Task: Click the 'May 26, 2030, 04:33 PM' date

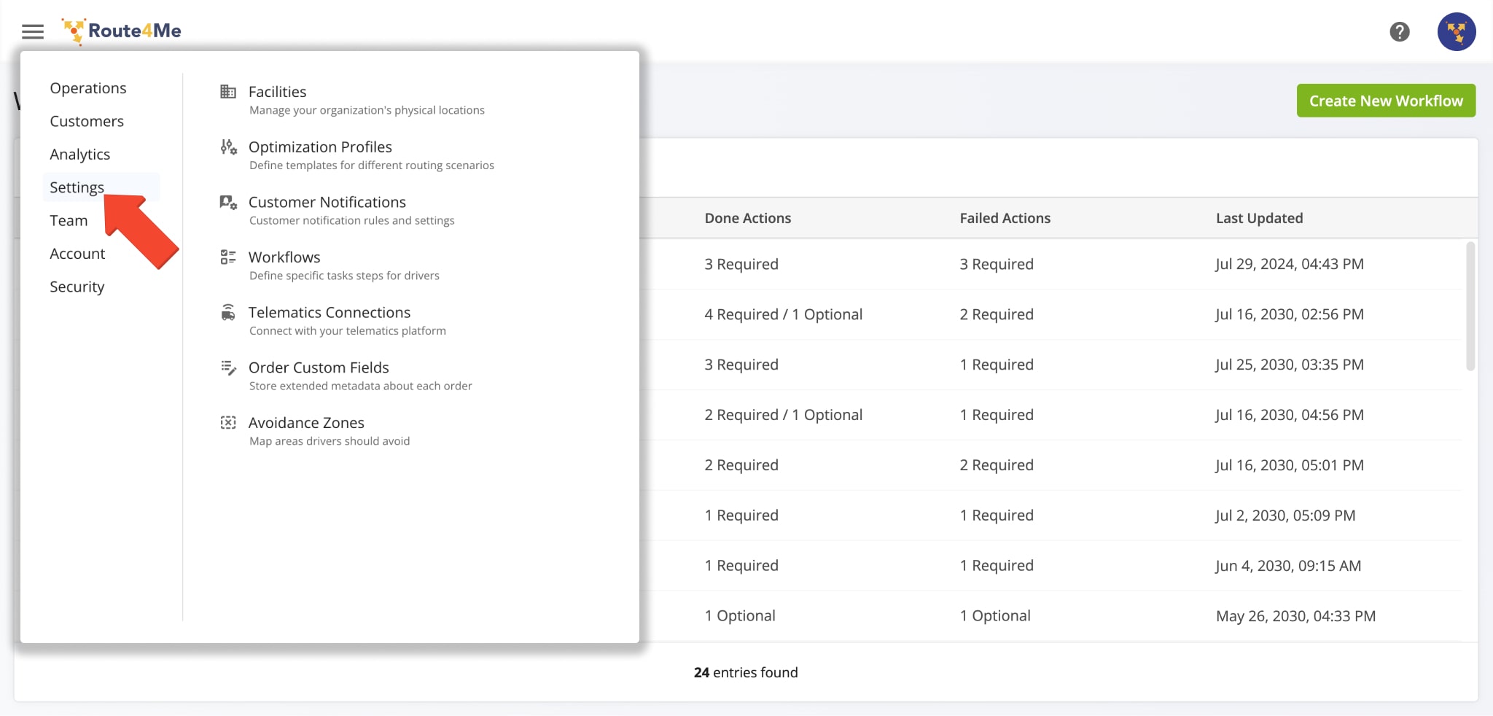Action: (x=1295, y=616)
